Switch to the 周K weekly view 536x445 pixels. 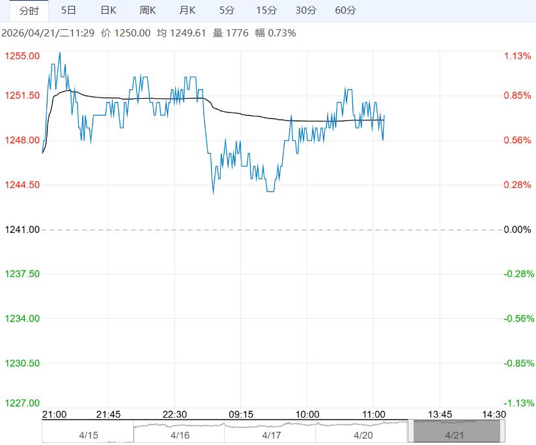[148, 10]
